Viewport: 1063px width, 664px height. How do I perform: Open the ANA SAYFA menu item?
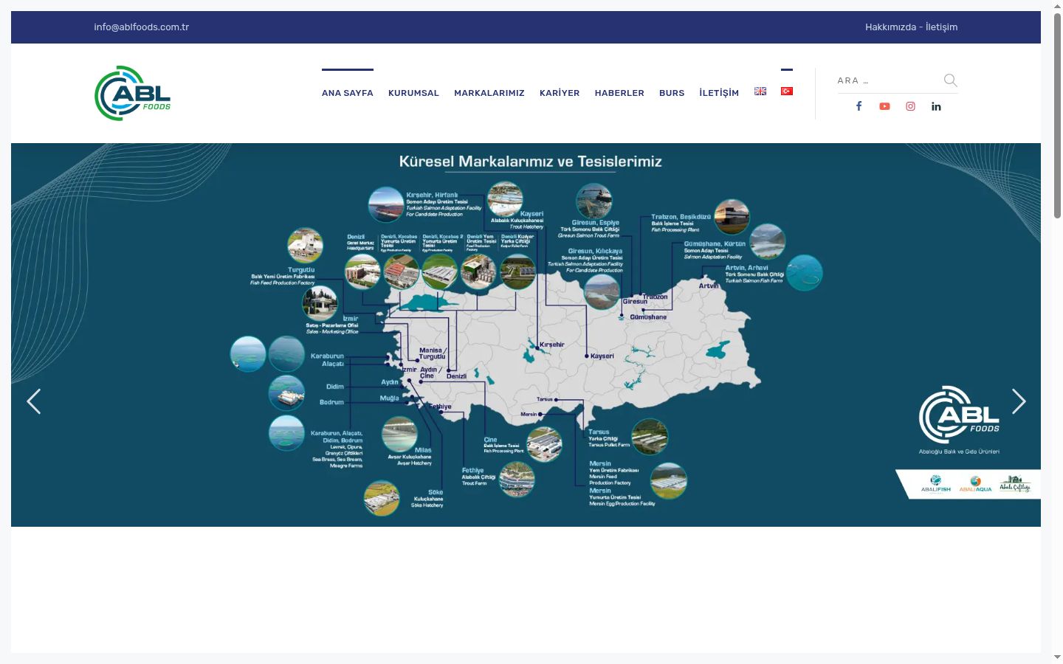pos(348,93)
